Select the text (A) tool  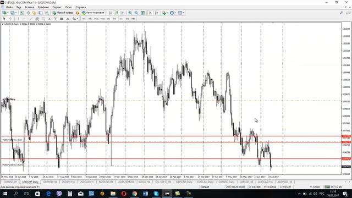coord(50,19)
